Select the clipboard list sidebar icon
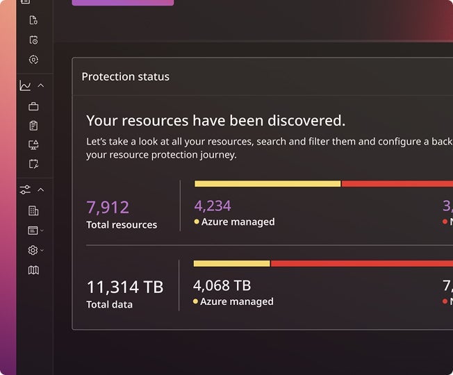Image resolution: width=453 pixels, height=375 pixels. coord(33,126)
